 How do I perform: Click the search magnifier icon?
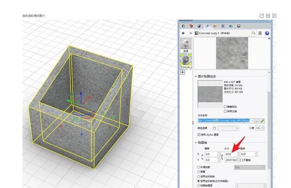pos(254,33)
